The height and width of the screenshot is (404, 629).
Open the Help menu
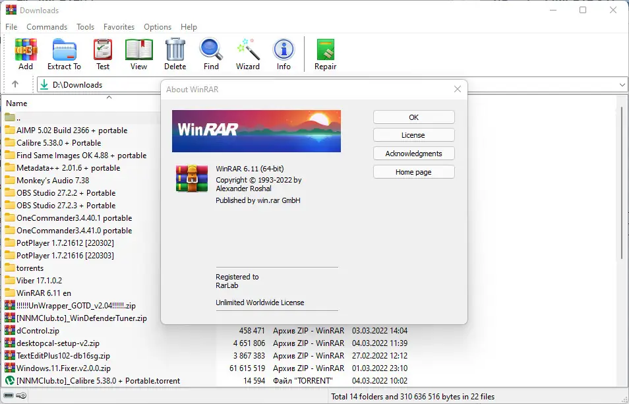pos(189,27)
